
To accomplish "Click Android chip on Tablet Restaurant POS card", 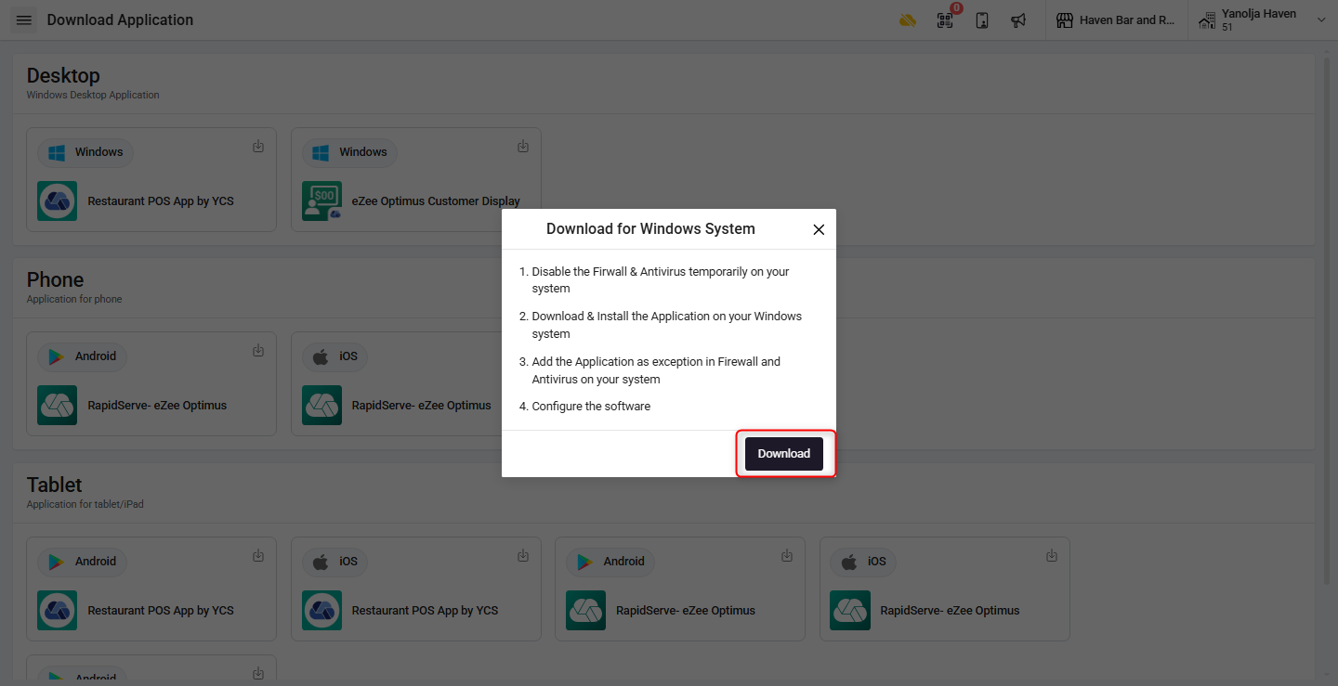I will pyautogui.click(x=82, y=562).
